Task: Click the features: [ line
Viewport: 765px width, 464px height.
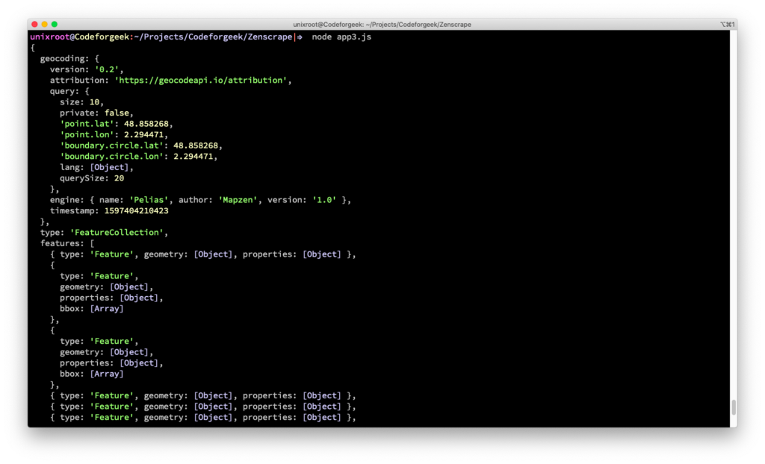Action: coord(67,243)
